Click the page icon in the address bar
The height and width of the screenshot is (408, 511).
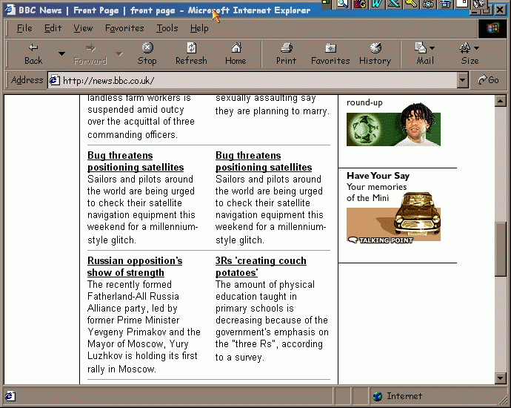pyautogui.click(x=54, y=80)
